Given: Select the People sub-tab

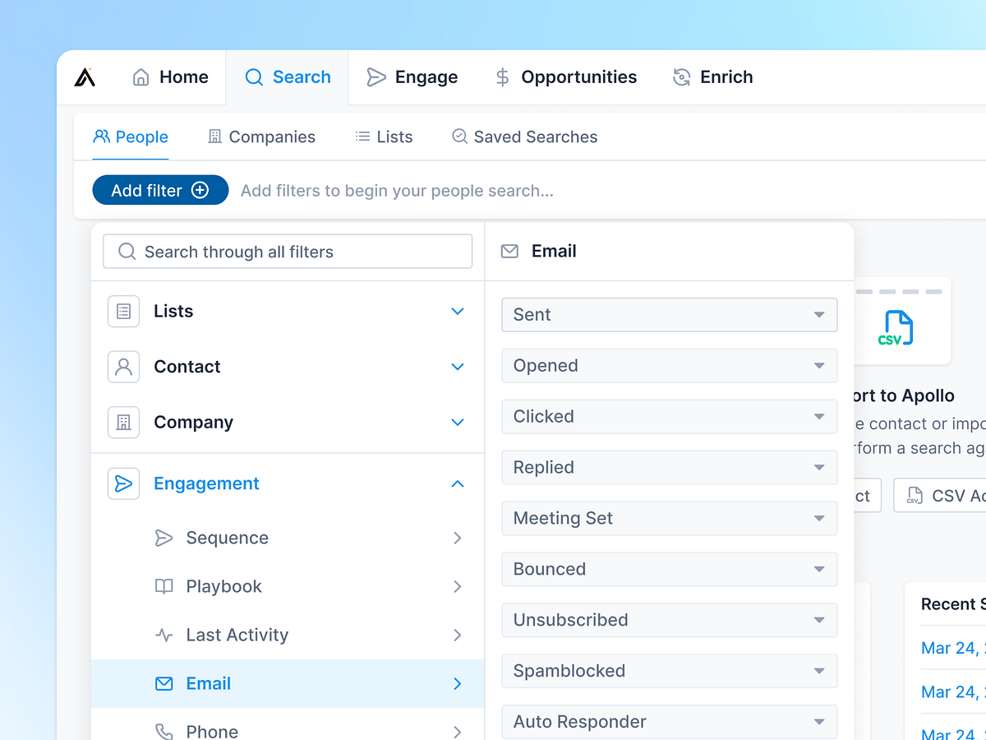Looking at the screenshot, I should [131, 137].
